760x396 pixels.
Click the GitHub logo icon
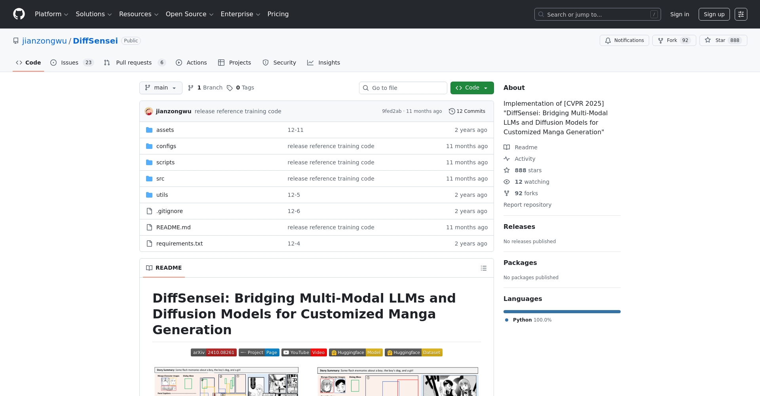(x=19, y=14)
